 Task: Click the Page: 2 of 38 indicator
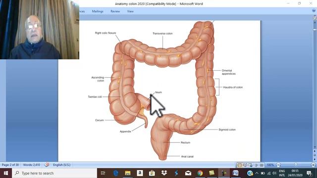coord(10,165)
